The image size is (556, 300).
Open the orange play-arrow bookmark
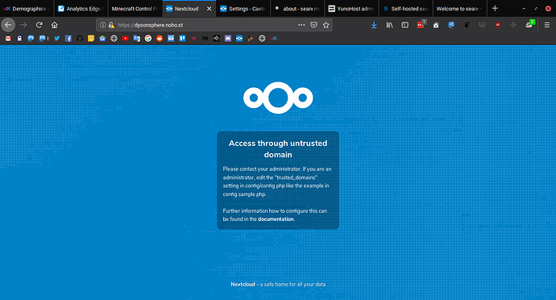coord(251,39)
